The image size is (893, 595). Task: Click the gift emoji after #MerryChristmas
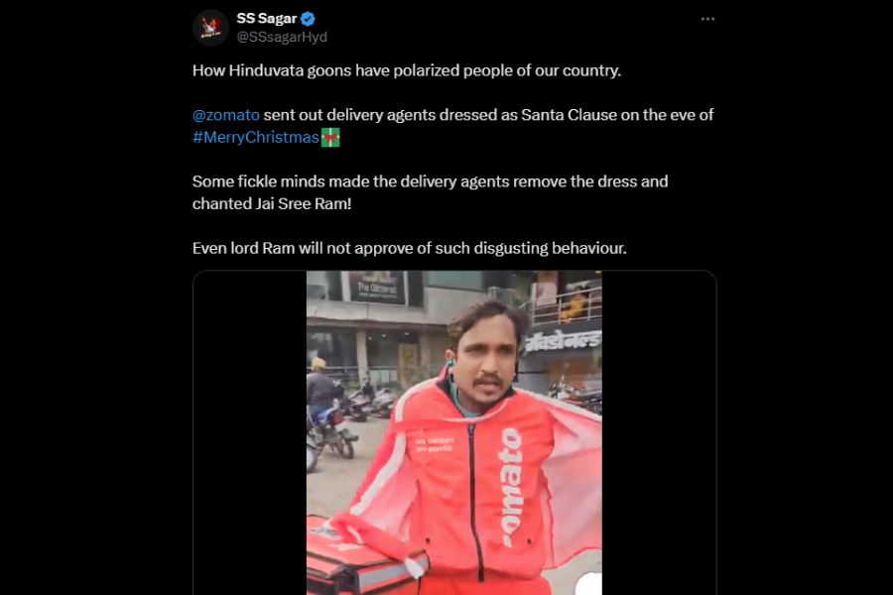pos(330,138)
